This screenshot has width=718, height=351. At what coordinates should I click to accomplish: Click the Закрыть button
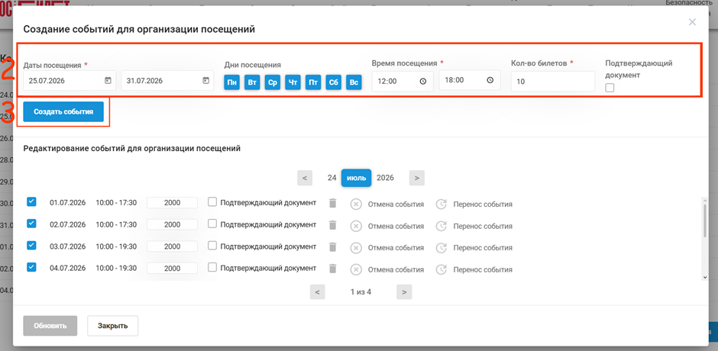pyautogui.click(x=112, y=326)
